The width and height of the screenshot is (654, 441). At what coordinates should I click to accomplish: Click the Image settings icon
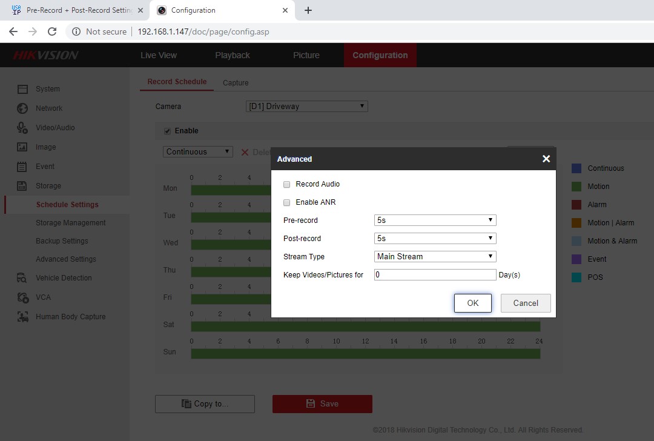pyautogui.click(x=22, y=147)
